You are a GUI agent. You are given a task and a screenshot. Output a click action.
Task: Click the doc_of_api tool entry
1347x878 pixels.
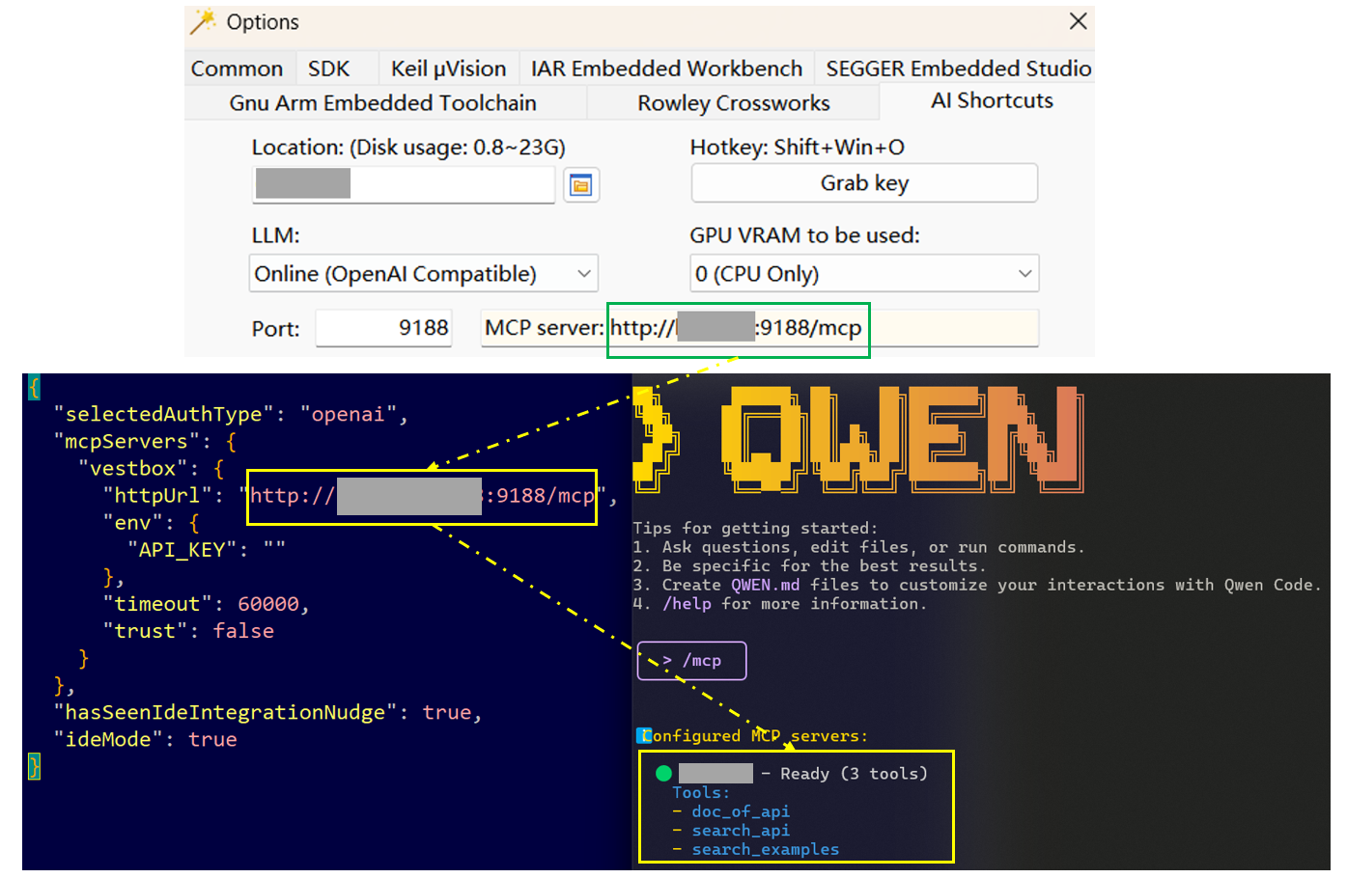(x=740, y=811)
